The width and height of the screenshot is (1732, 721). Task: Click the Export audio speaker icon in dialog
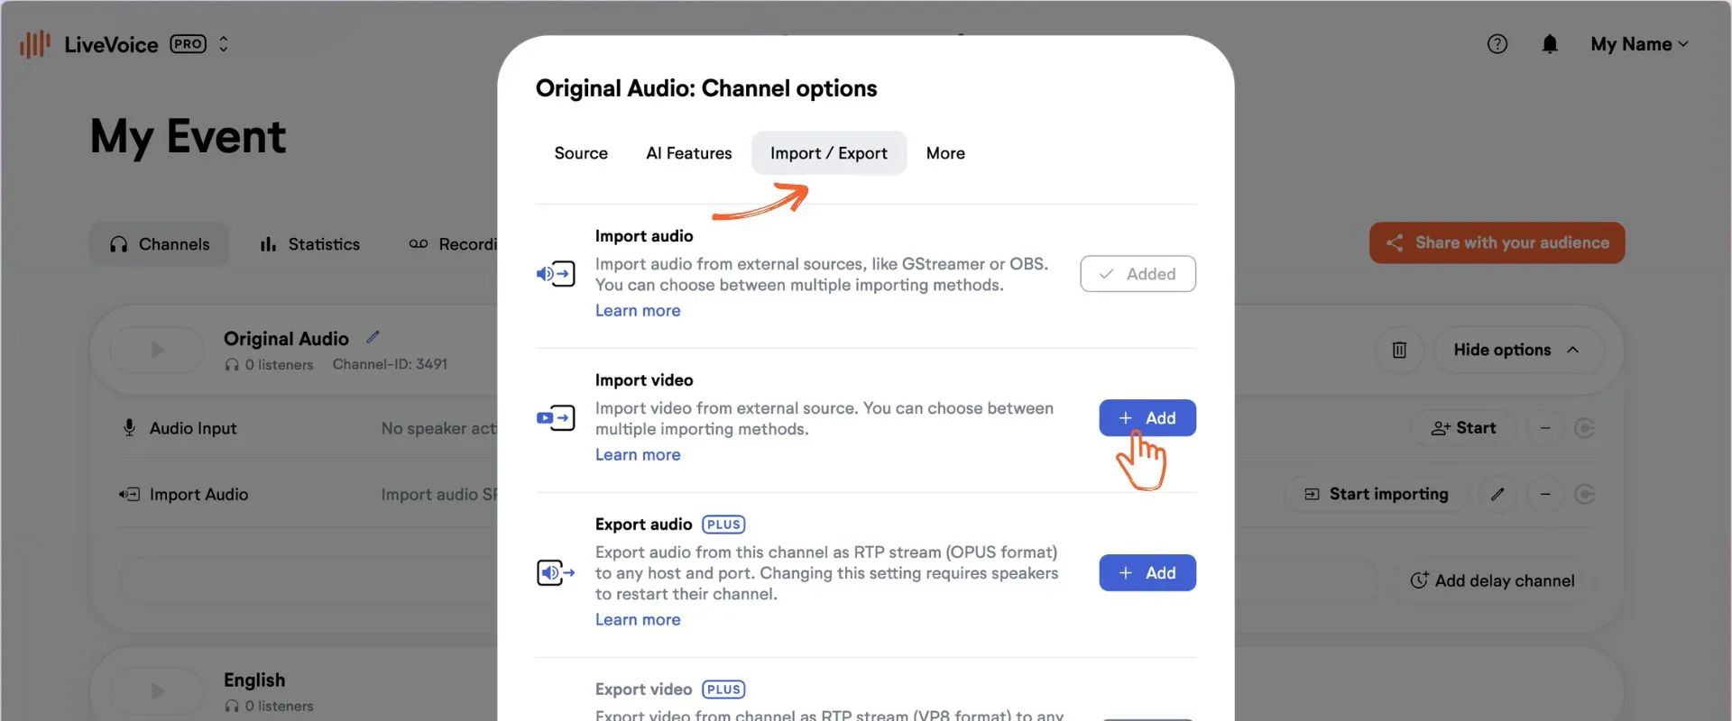click(x=556, y=572)
